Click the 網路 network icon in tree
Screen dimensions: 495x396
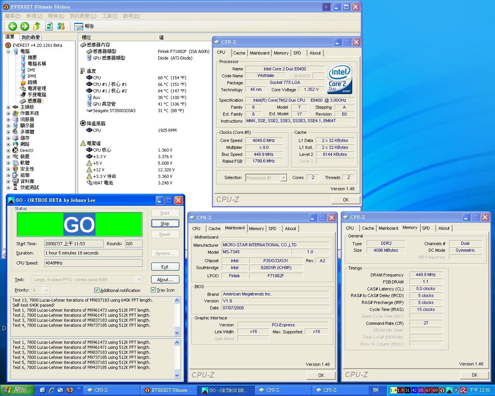15,144
